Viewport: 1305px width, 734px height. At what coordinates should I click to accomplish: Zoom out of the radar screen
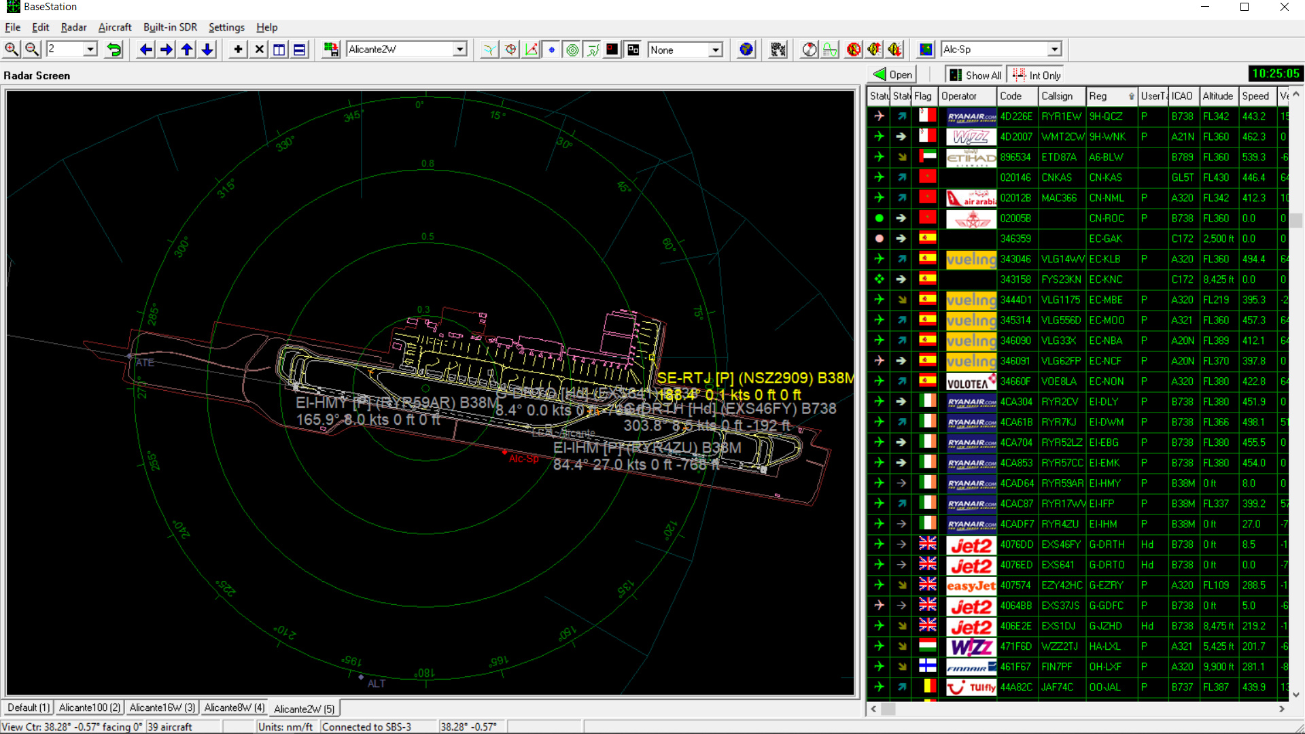click(32, 50)
